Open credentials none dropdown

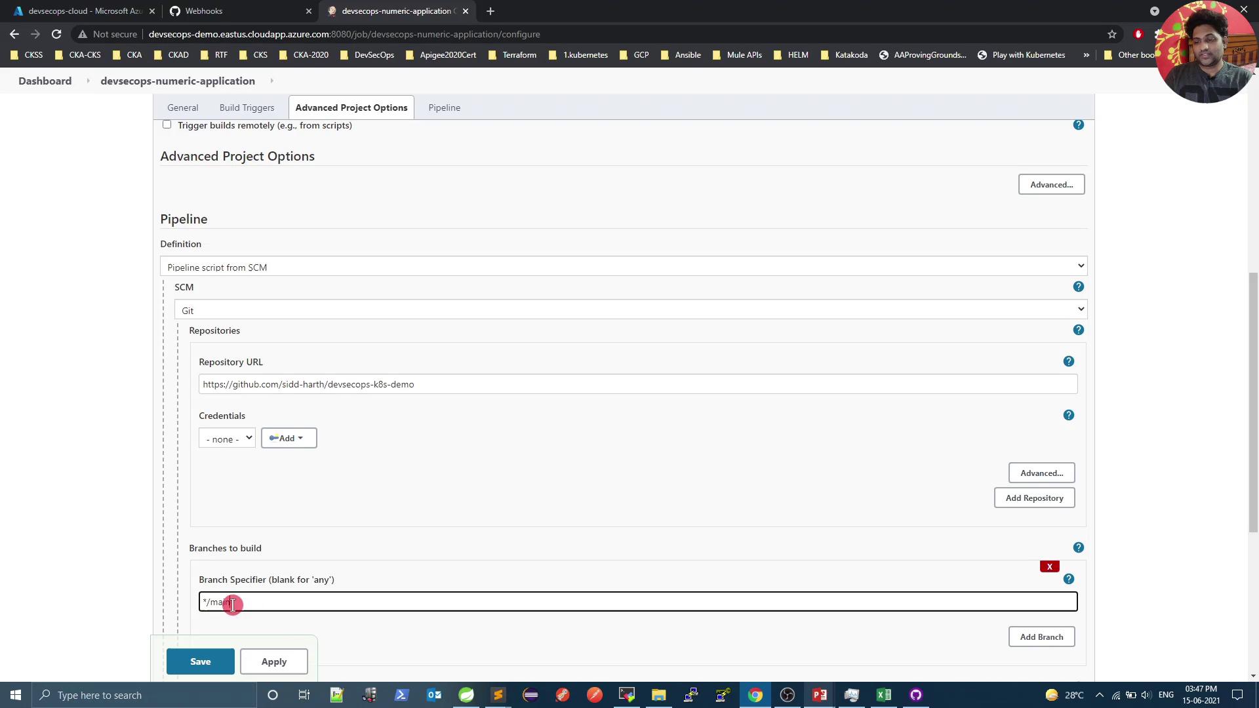pyautogui.click(x=227, y=439)
